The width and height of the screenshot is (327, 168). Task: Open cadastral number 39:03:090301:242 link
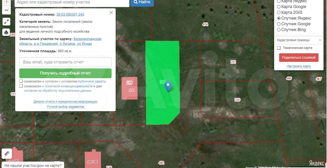pyautogui.click(x=70, y=15)
